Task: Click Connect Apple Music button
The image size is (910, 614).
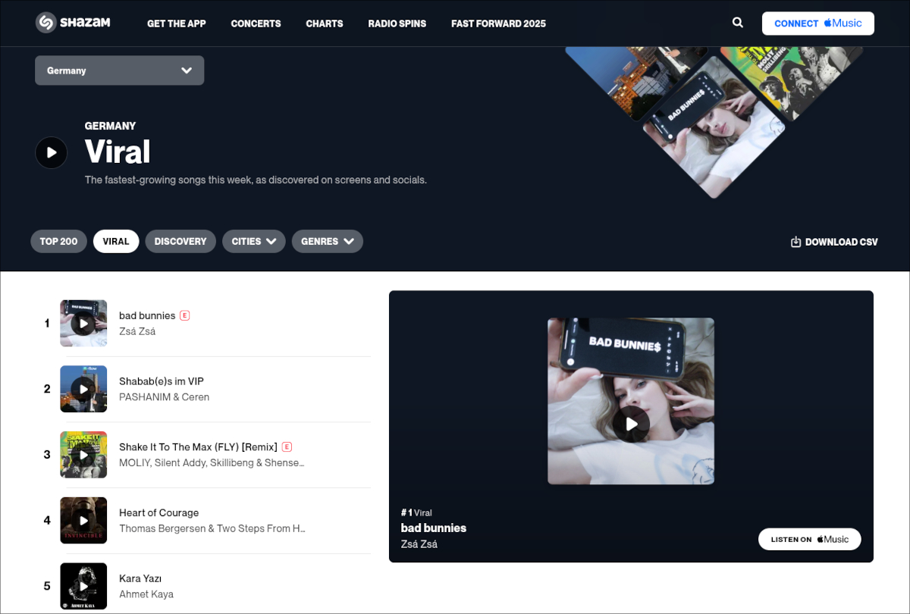Action: (x=817, y=23)
